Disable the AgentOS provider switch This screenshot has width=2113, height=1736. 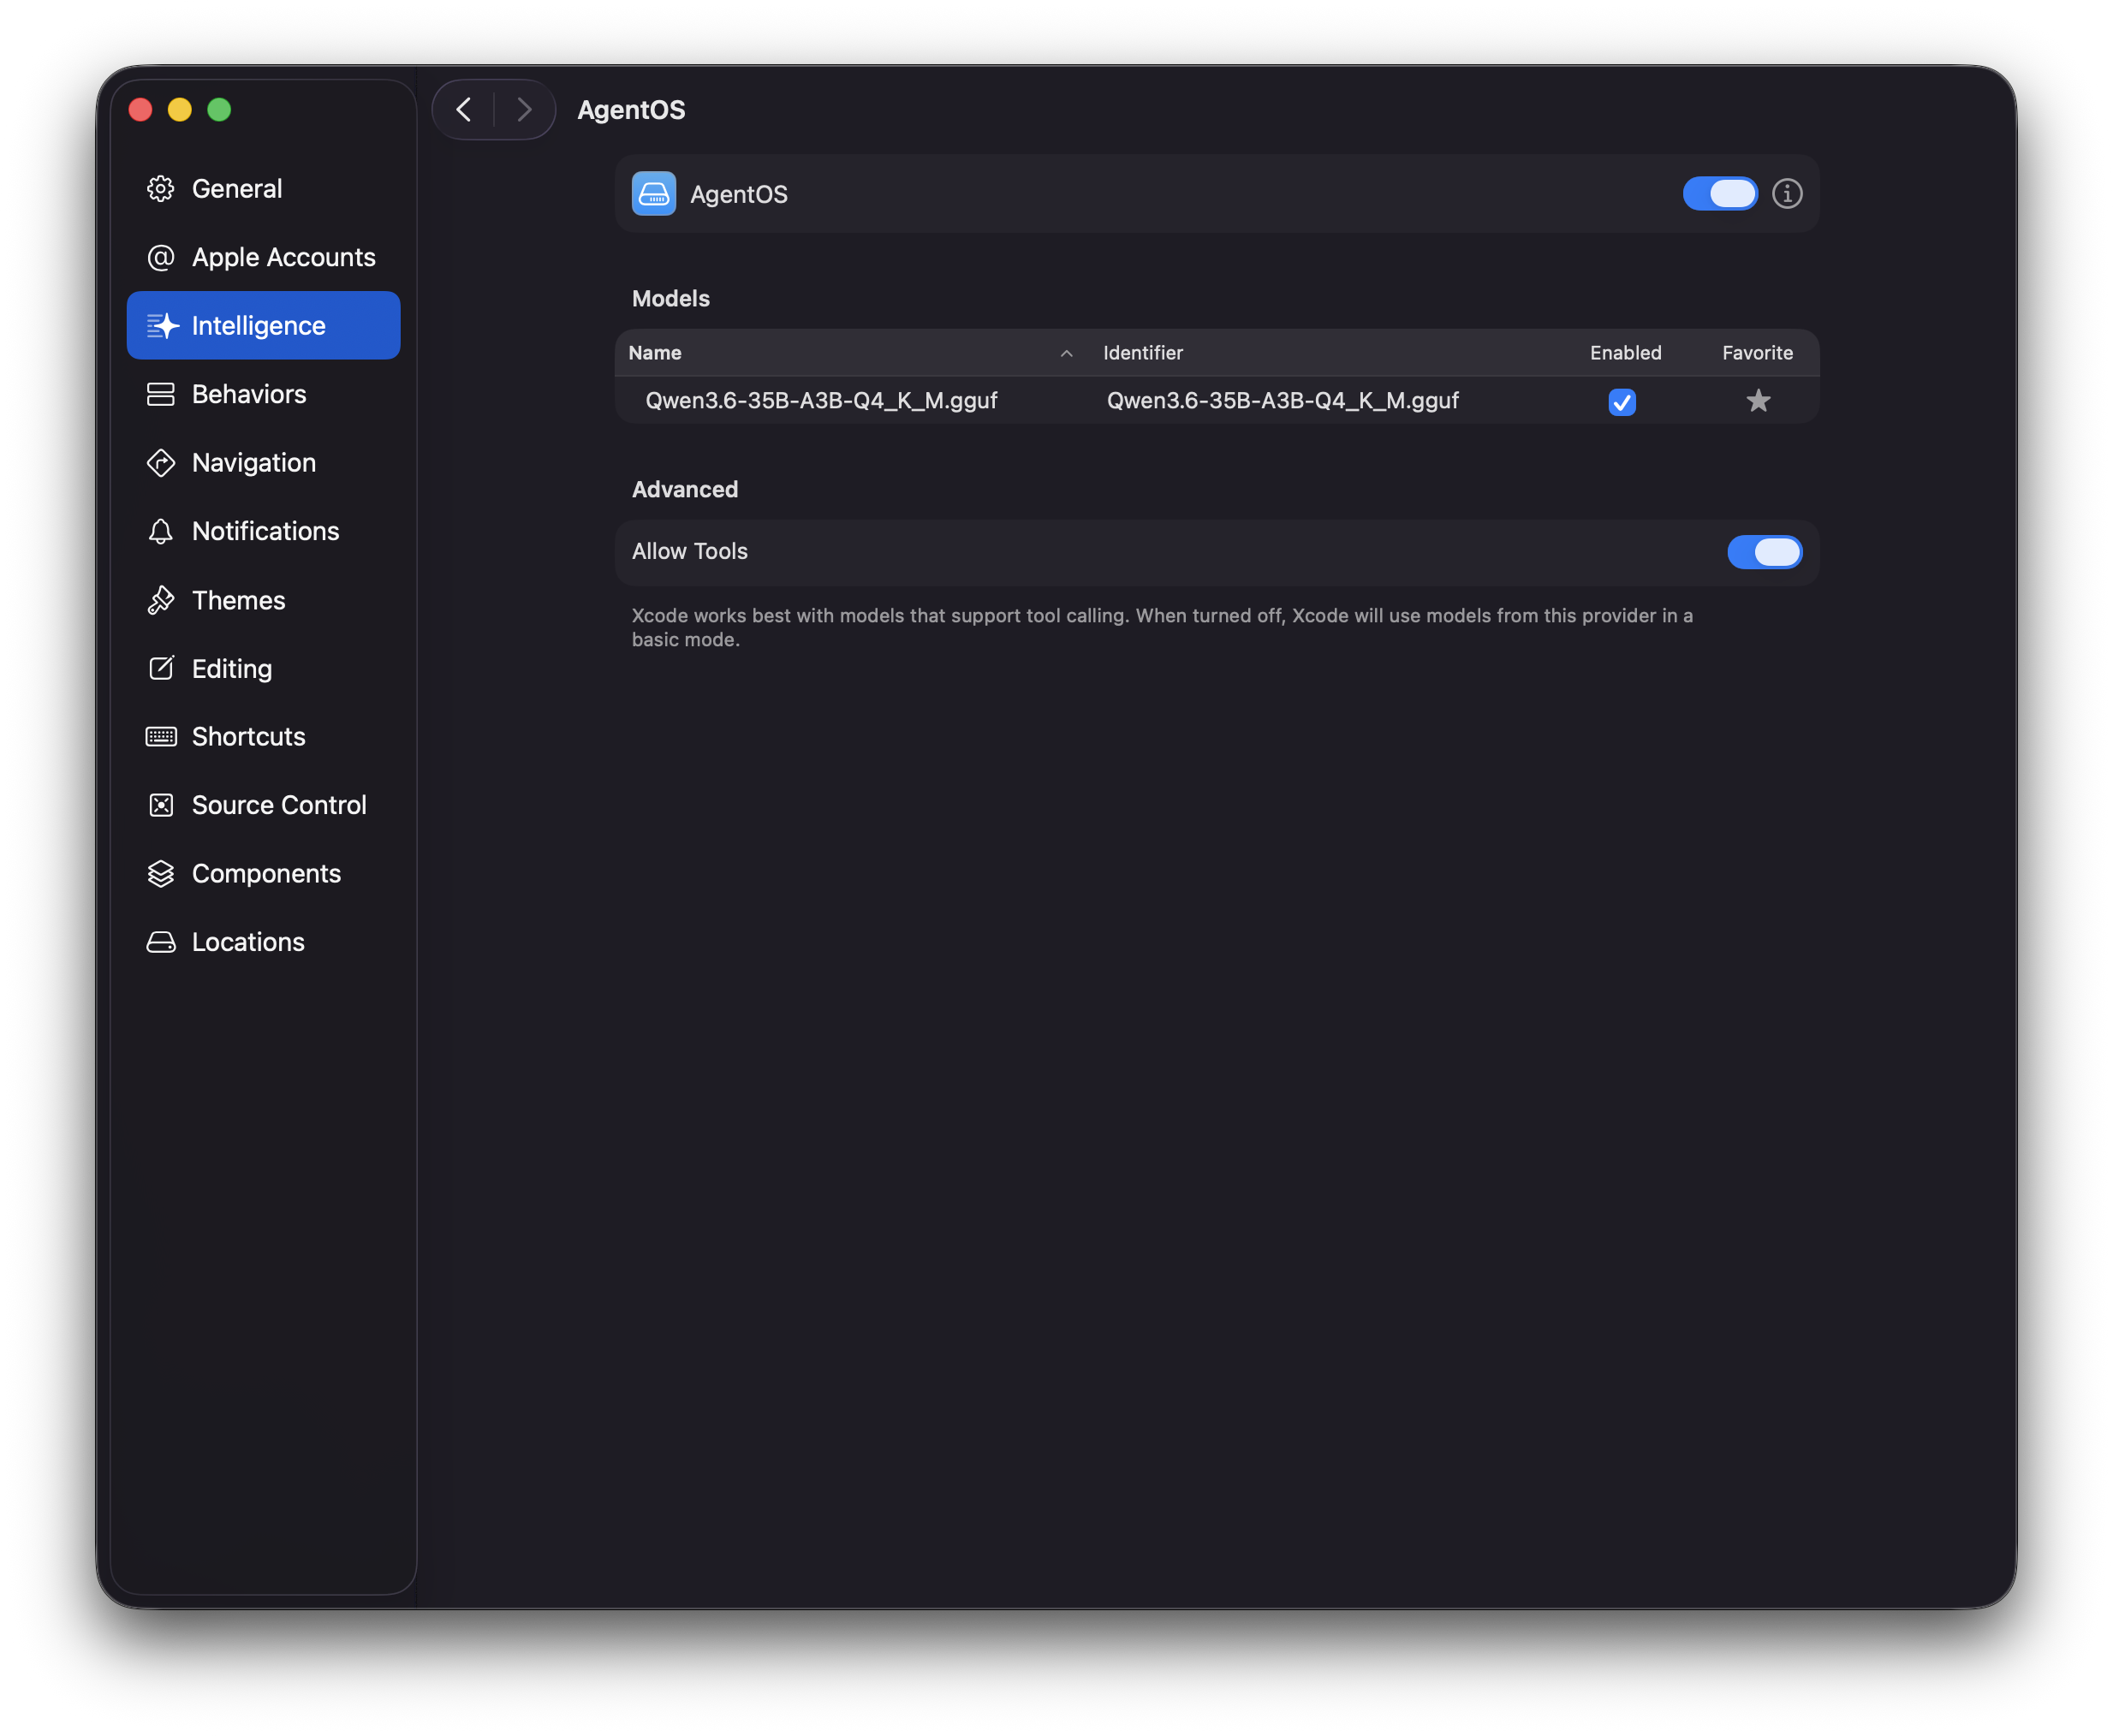pyautogui.click(x=1720, y=194)
